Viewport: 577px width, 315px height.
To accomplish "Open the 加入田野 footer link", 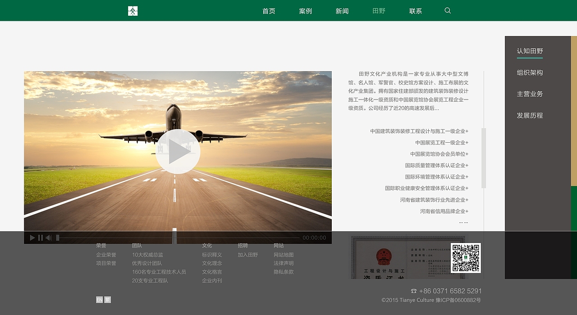I will pyautogui.click(x=248, y=255).
